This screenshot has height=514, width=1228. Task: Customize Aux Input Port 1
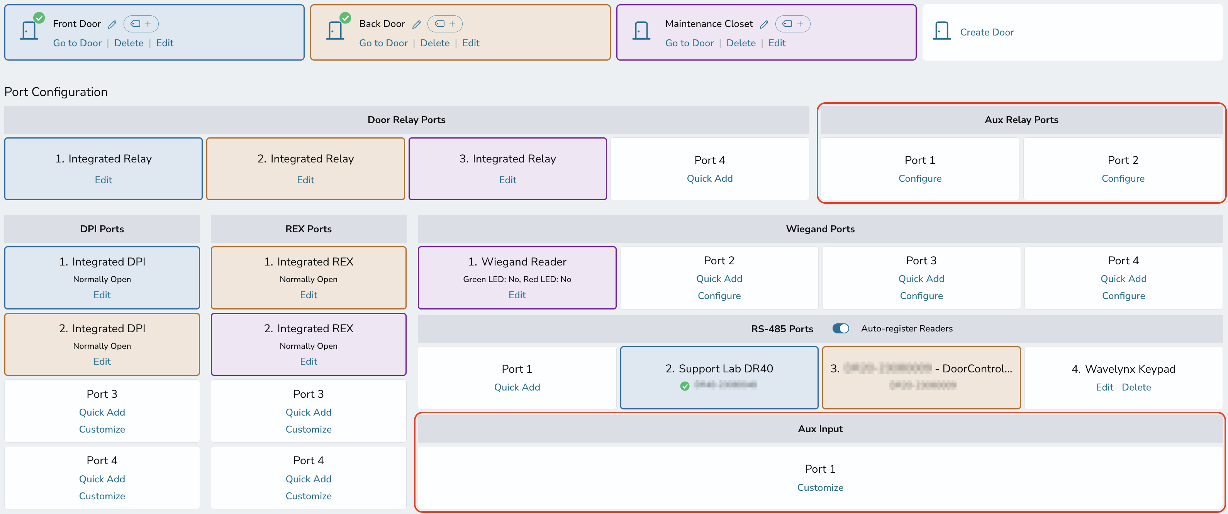coord(820,487)
